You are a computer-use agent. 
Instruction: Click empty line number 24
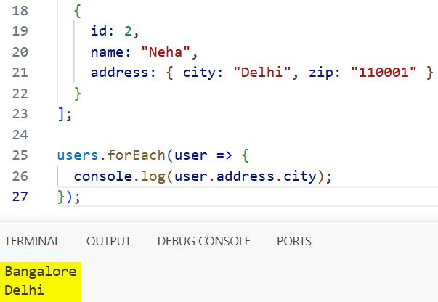(x=20, y=135)
